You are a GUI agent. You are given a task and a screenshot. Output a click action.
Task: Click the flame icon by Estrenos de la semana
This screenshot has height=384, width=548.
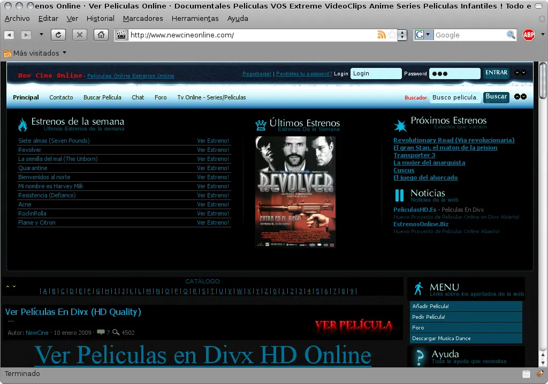click(x=22, y=125)
